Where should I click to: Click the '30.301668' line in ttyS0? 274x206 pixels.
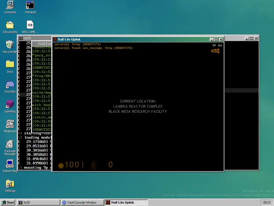tap(35, 150)
